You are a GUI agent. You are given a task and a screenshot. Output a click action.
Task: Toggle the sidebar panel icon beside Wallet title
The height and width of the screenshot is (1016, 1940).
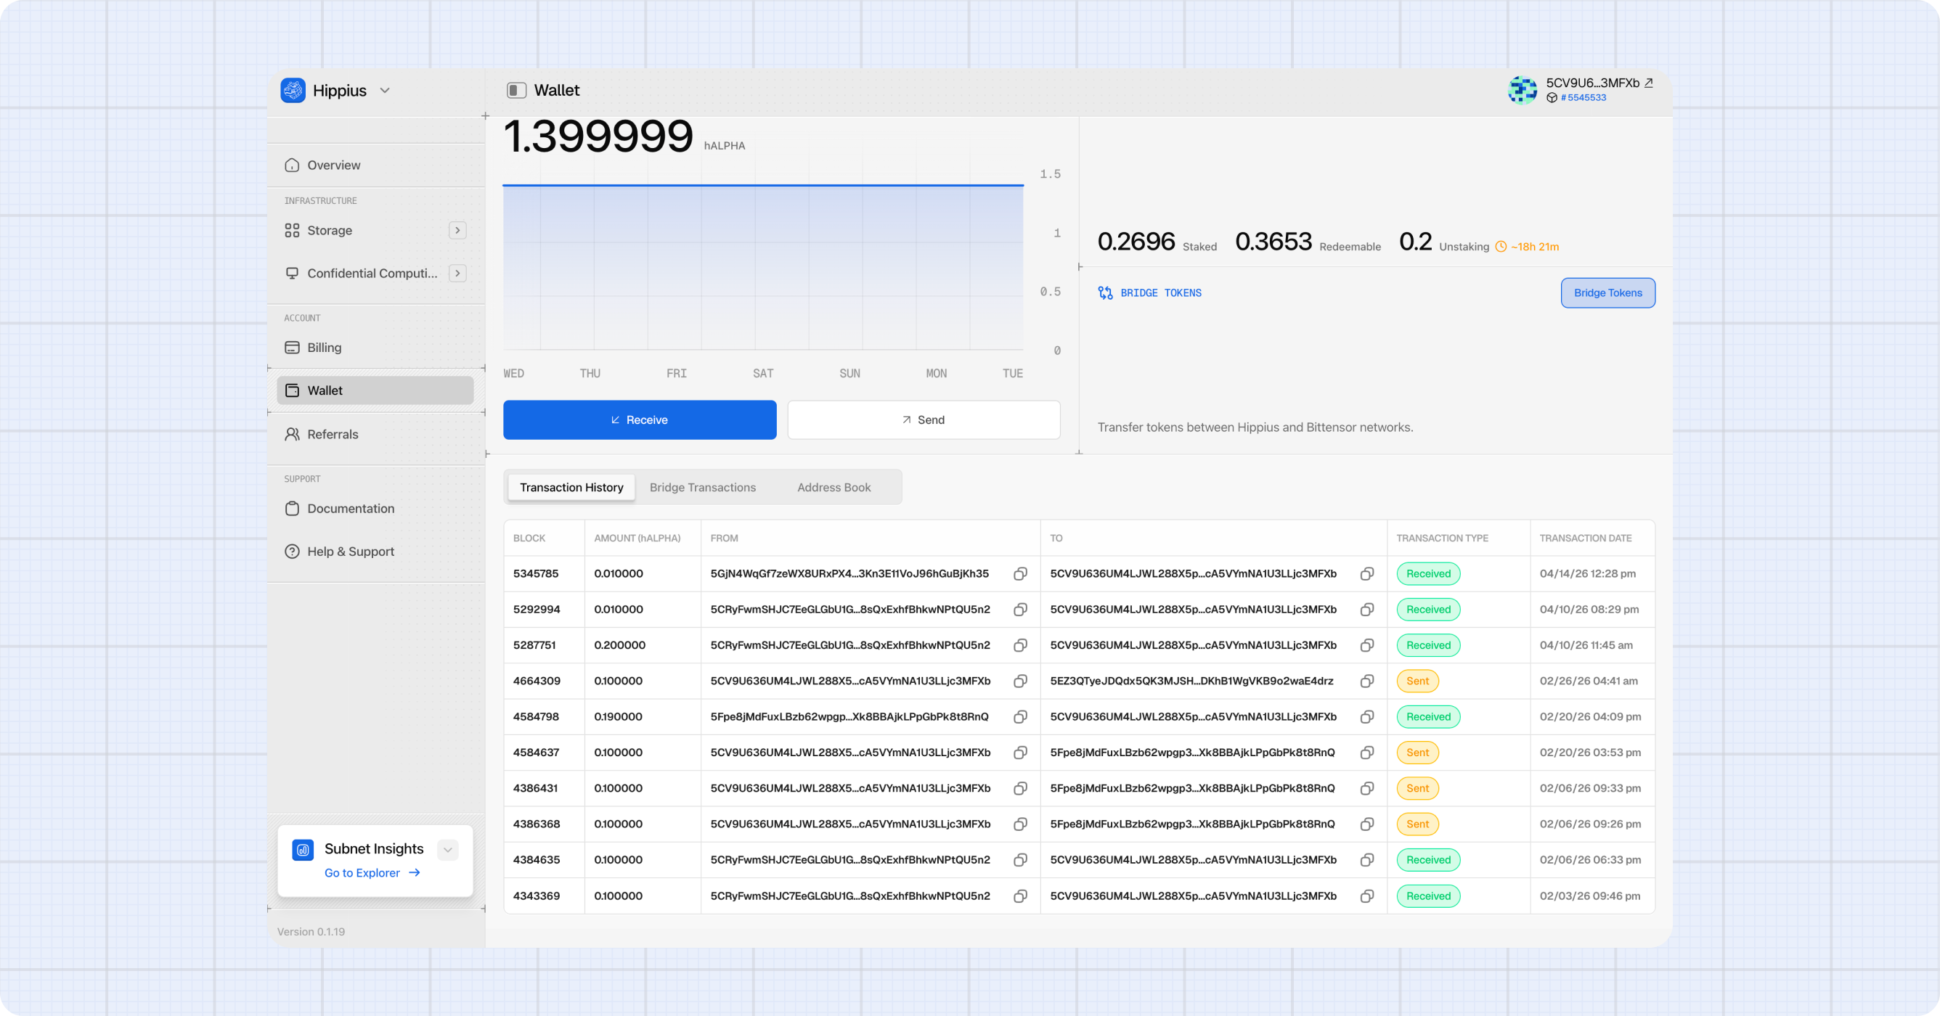click(x=516, y=90)
